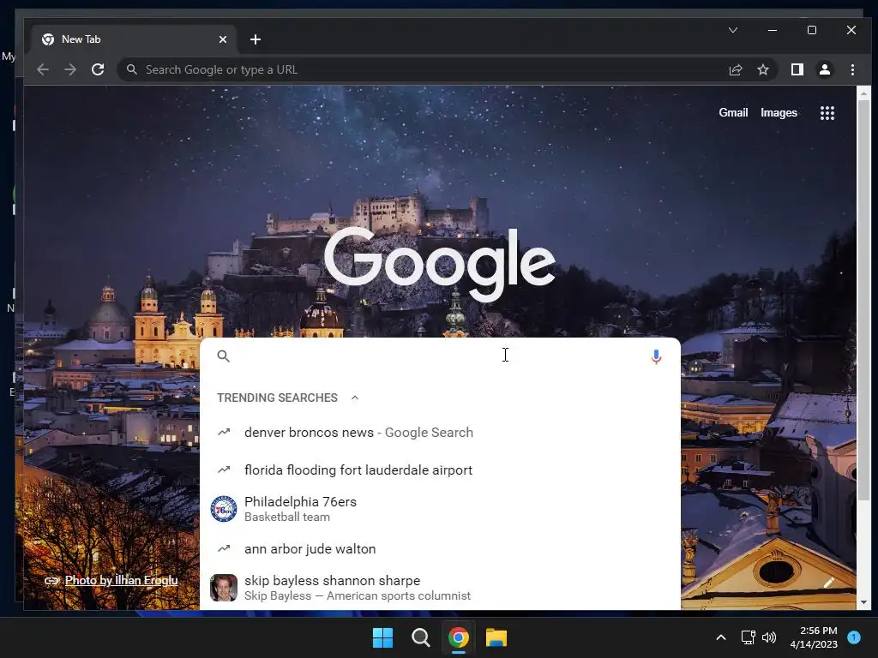Open the Chrome profile avatar icon
Image resolution: width=878 pixels, height=658 pixels.
click(x=824, y=69)
